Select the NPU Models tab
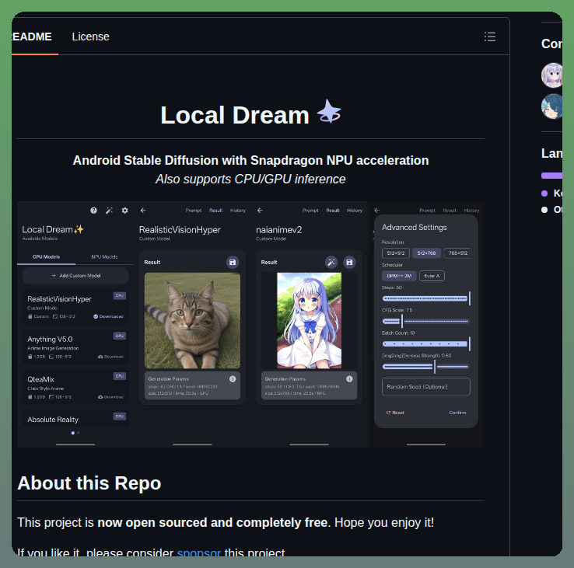 click(104, 256)
